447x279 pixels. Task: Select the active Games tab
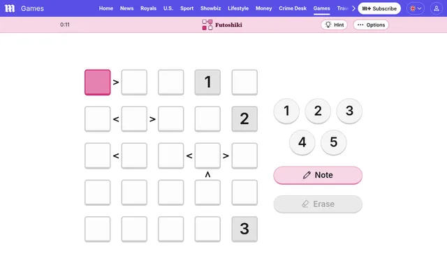pos(321,8)
